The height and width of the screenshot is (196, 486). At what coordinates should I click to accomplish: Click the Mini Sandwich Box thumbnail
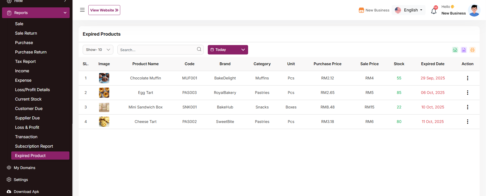(104, 107)
